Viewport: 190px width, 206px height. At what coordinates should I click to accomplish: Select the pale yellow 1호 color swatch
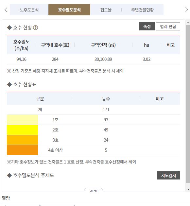click(x=22, y=120)
